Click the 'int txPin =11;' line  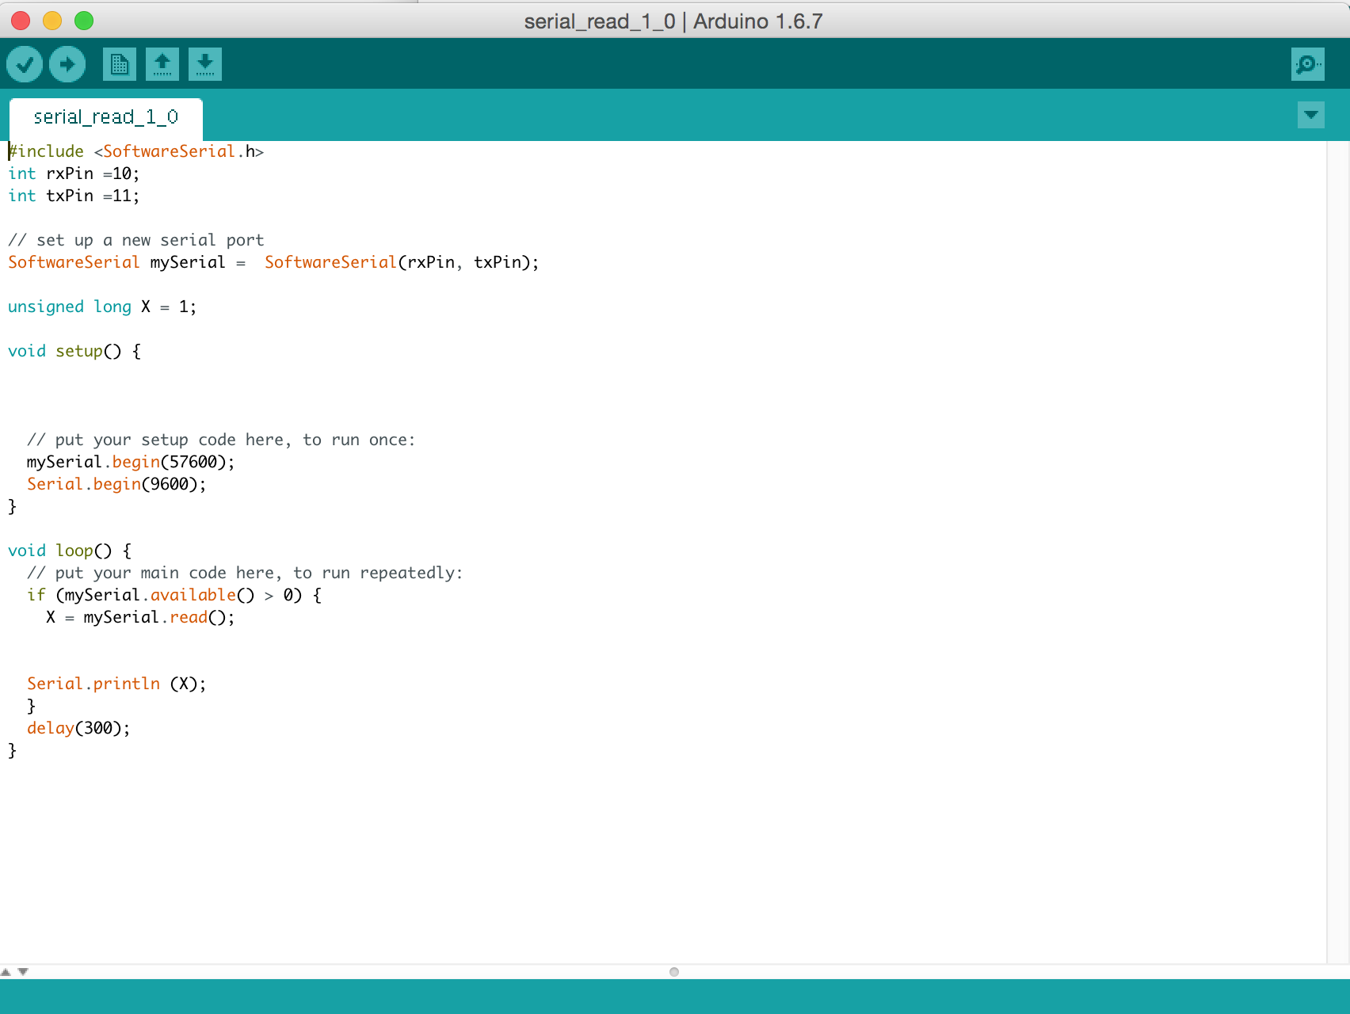(x=74, y=196)
